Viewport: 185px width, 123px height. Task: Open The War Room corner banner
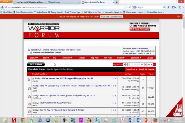pyautogui.click(x=175, y=107)
